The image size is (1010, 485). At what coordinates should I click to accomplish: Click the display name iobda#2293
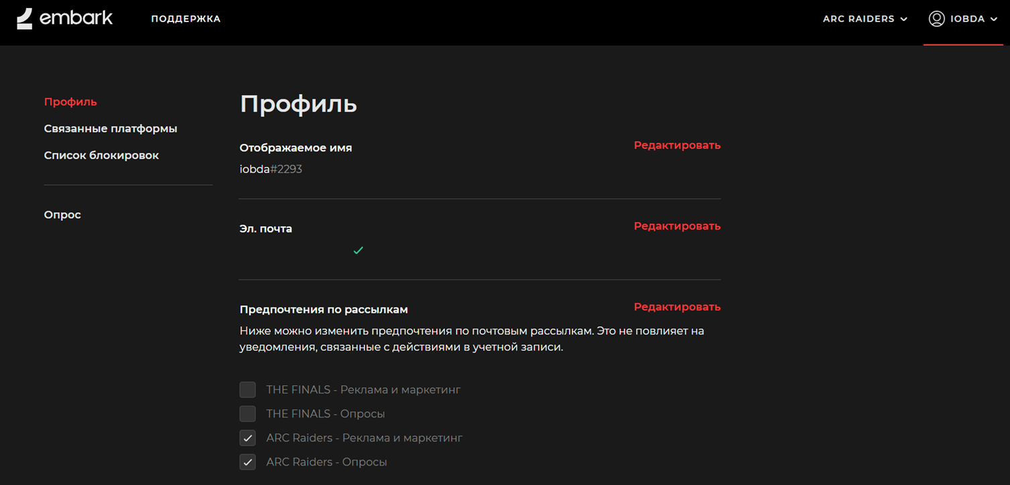(x=271, y=169)
